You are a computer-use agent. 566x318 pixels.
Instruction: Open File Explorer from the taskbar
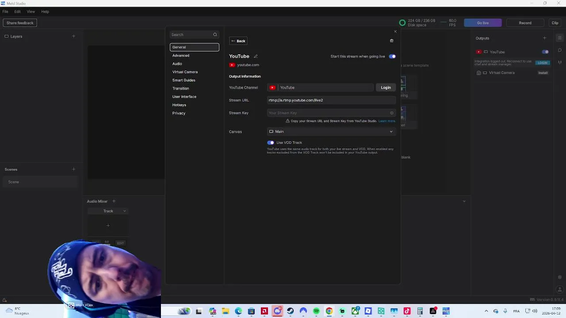[226, 311]
